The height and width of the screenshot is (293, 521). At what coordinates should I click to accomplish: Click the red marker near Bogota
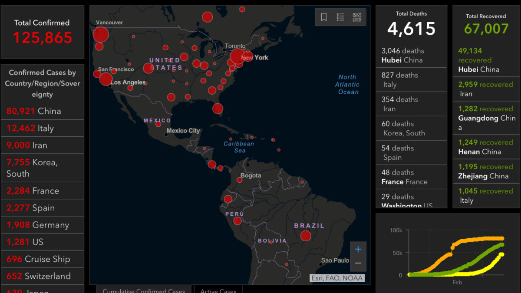(x=239, y=180)
